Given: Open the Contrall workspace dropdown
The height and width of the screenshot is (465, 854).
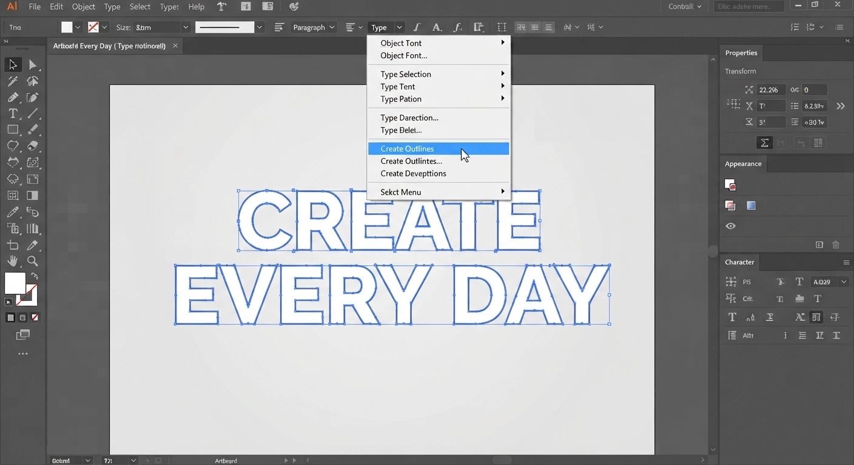Looking at the screenshot, I should pos(685,7).
